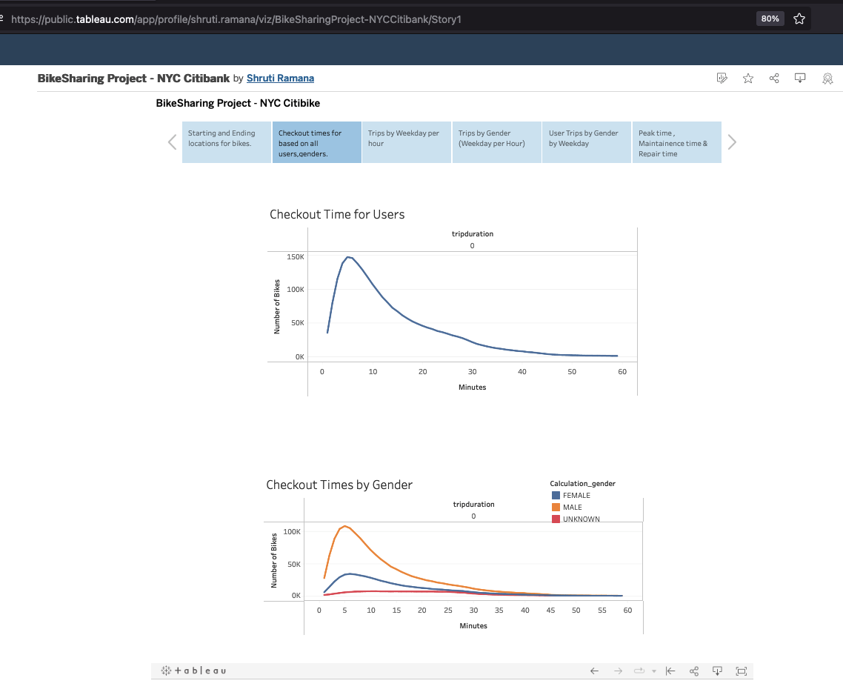The image size is (843, 695).
Task: Click Minutes axis label under the top chart
Action: click(x=472, y=388)
